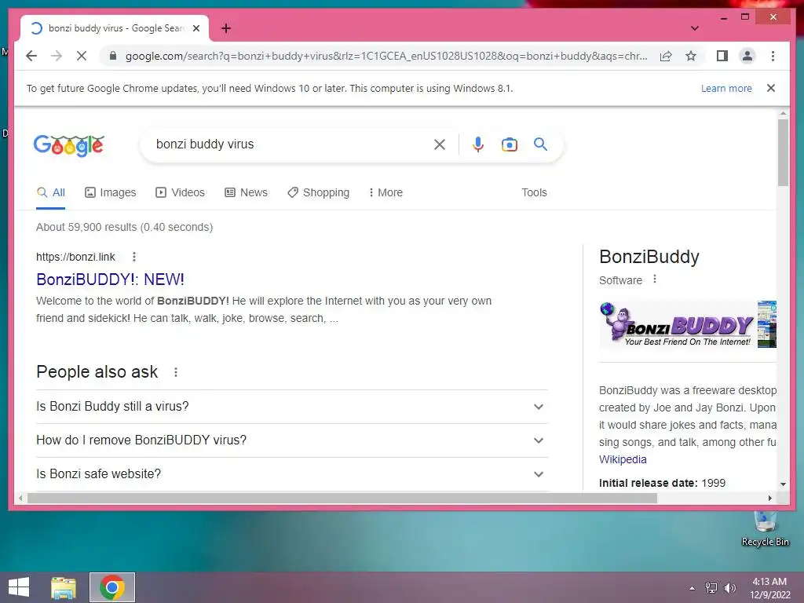Click the scroll right arrow
This screenshot has width=804, height=603.
(770, 498)
